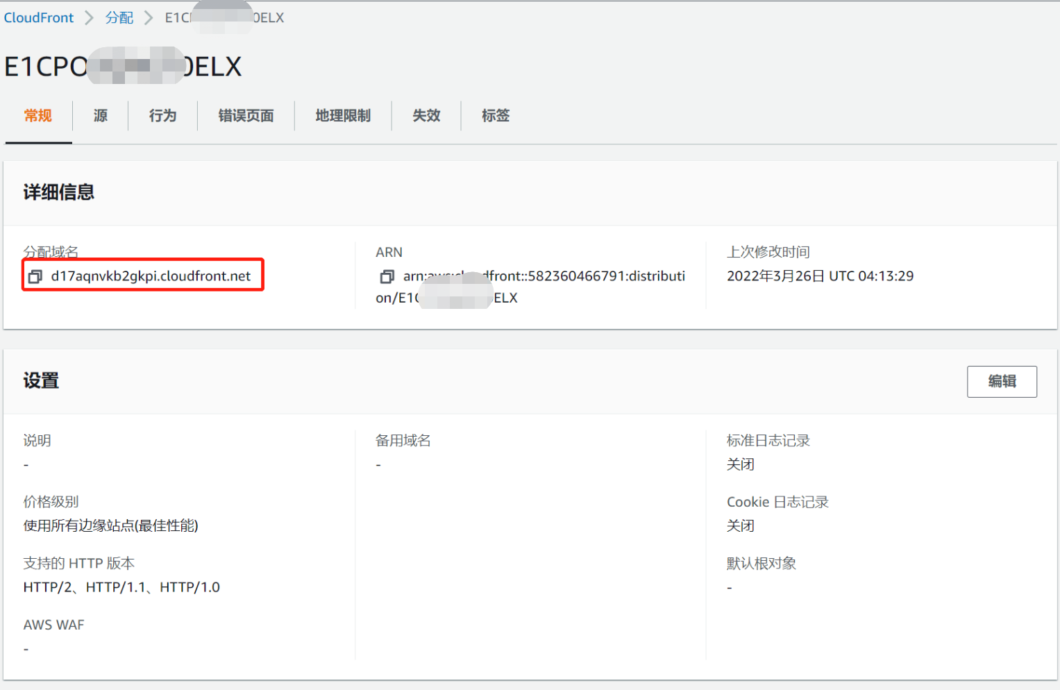The height and width of the screenshot is (690, 1060).
Task: Open the CloudFront breadcrumb link
Action: (39, 17)
